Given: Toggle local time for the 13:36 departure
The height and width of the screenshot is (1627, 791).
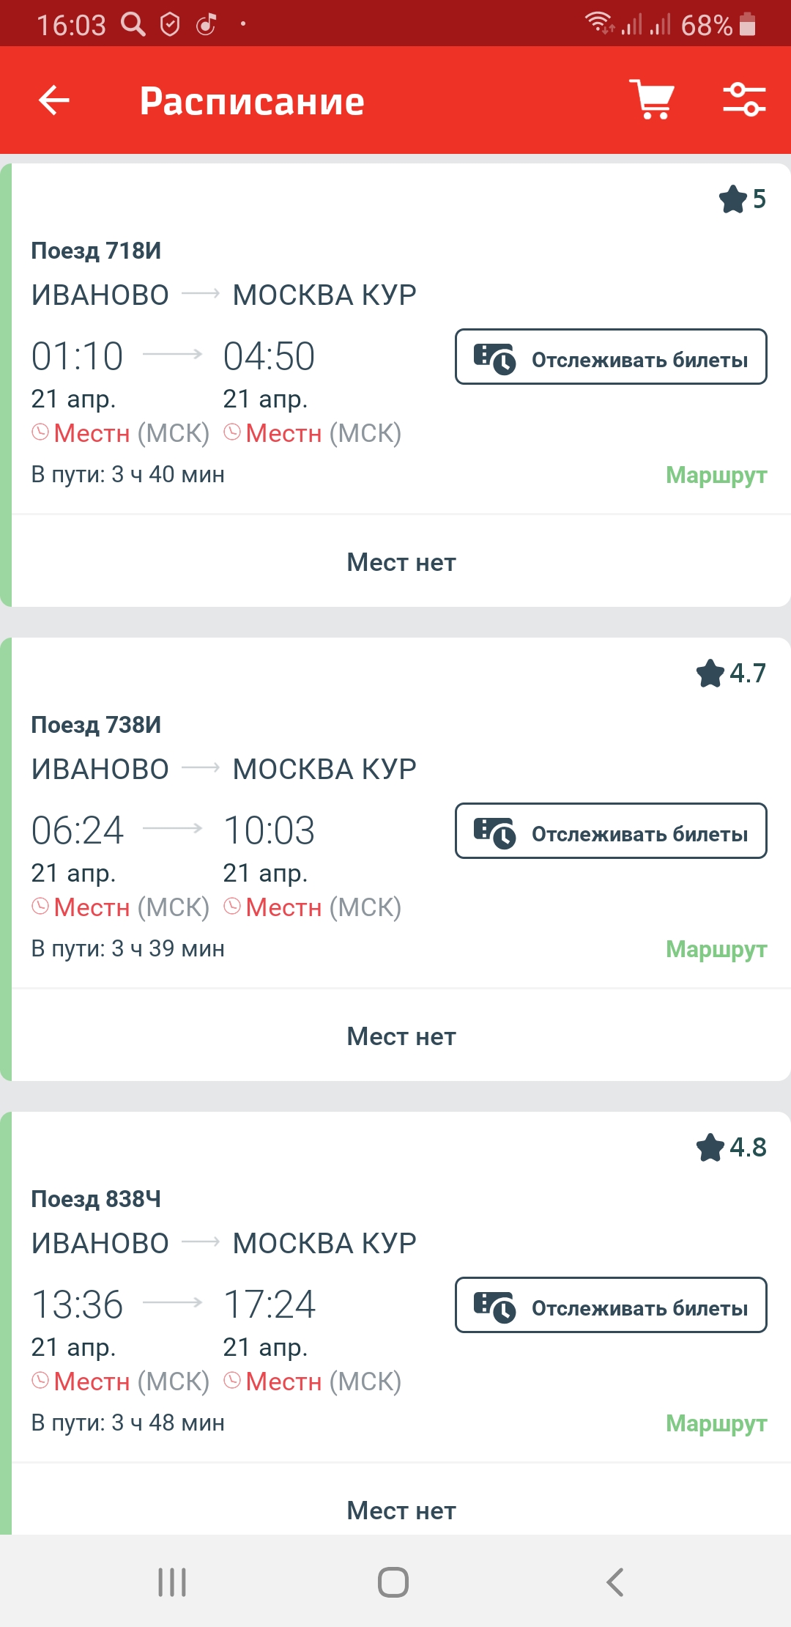Looking at the screenshot, I should 119,1381.
